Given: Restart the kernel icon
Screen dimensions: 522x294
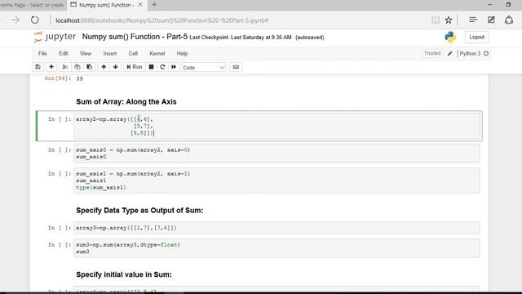Looking at the screenshot, I should click(x=162, y=67).
